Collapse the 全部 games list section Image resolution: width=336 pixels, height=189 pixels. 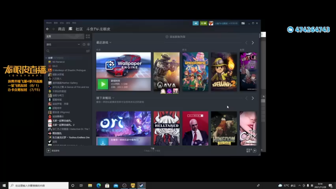tap(46, 58)
